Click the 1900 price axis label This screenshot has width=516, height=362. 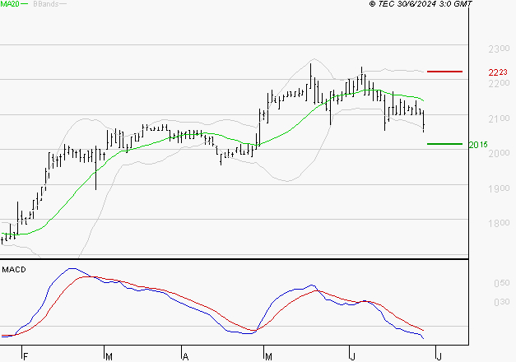(x=499, y=188)
